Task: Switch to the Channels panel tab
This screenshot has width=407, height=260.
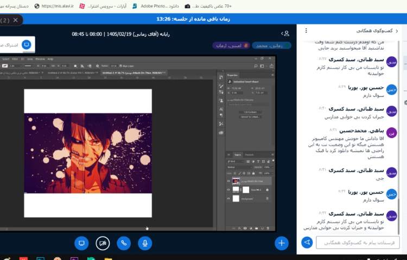Action: tap(249, 154)
